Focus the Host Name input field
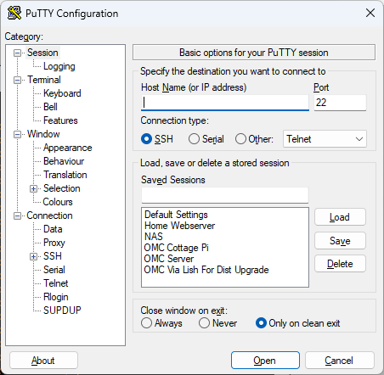 coord(225,103)
